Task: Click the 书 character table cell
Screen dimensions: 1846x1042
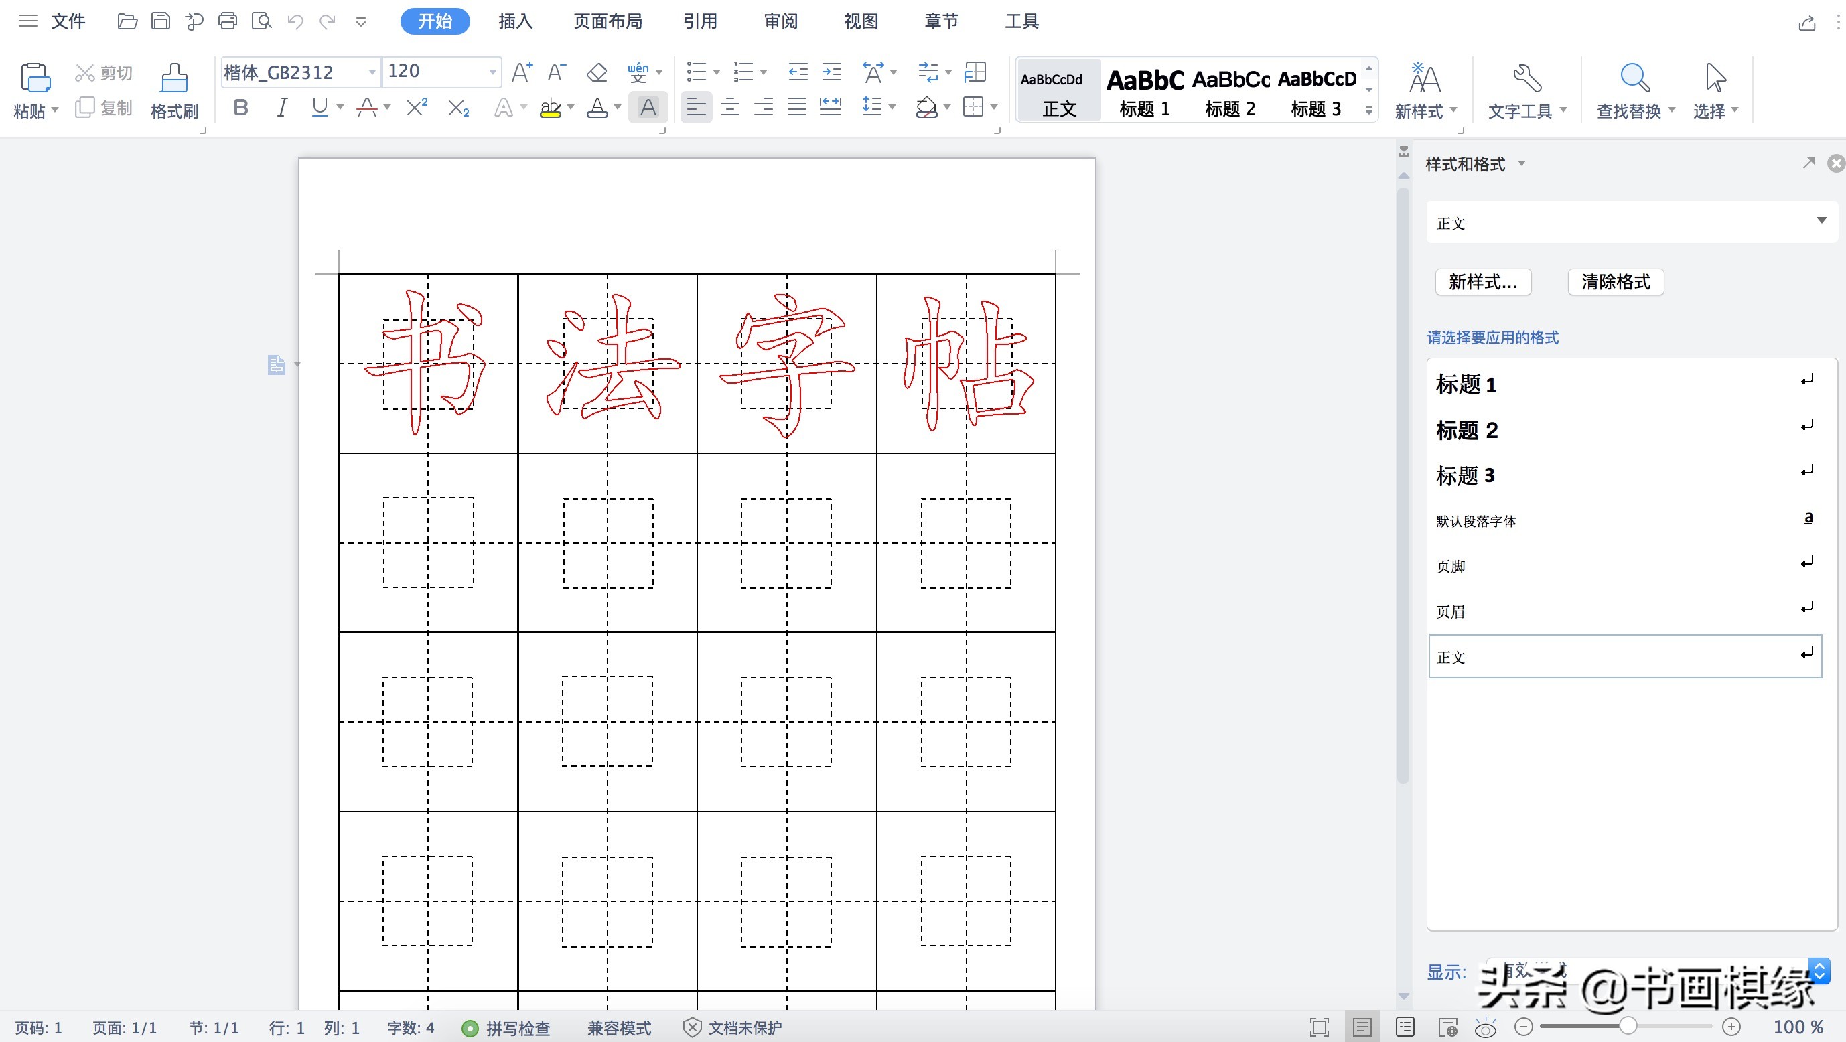Action: 428,364
